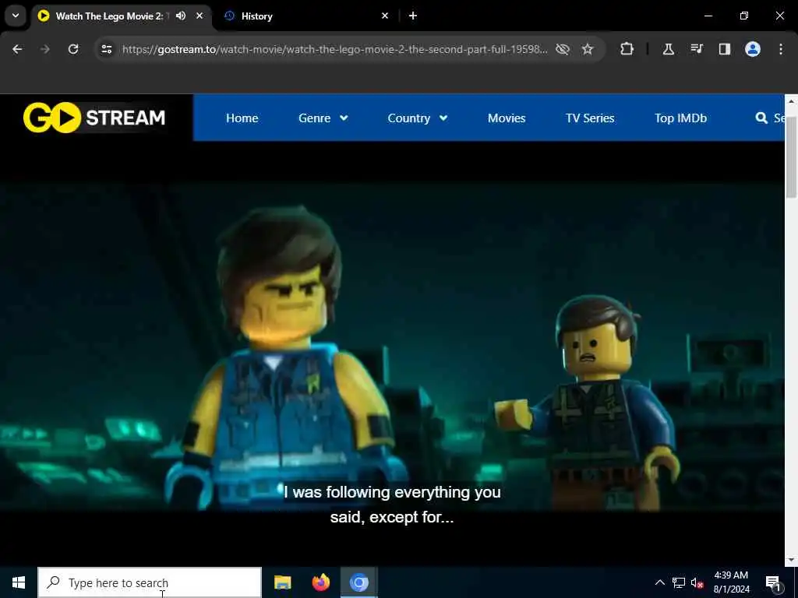Image resolution: width=798 pixels, height=598 pixels.
Task: Open the Chrome three-dot menu
Action: [x=781, y=49]
